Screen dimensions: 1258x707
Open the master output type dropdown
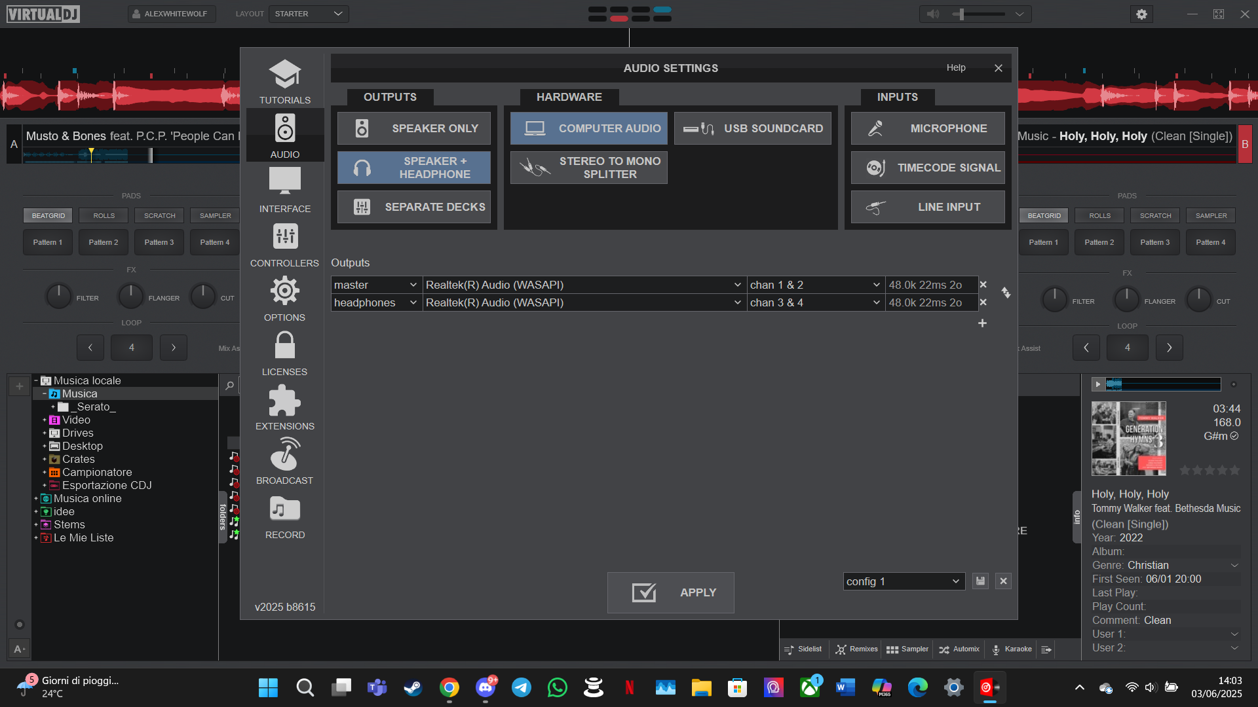(376, 285)
